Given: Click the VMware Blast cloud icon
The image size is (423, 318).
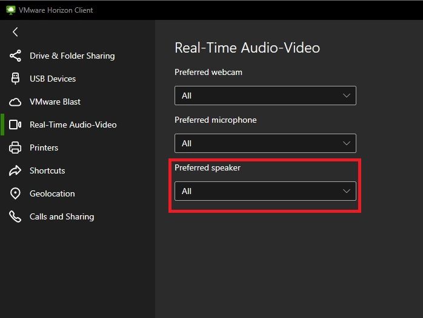Looking at the screenshot, I should pos(15,102).
